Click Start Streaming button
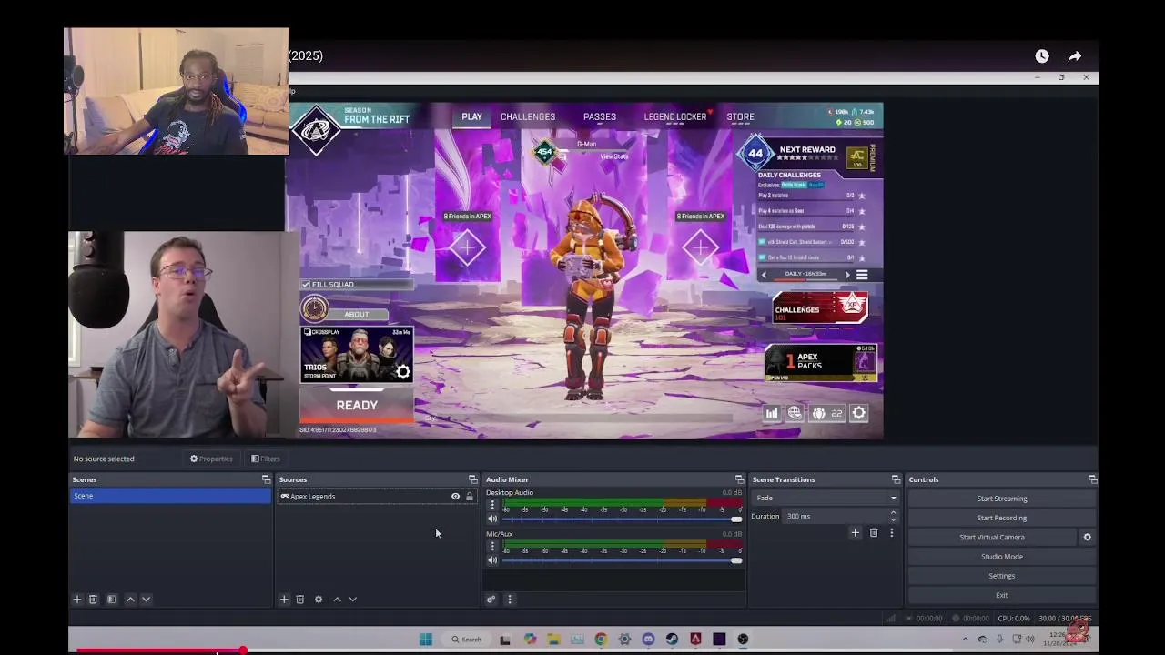1165x655 pixels. pyautogui.click(x=1001, y=499)
